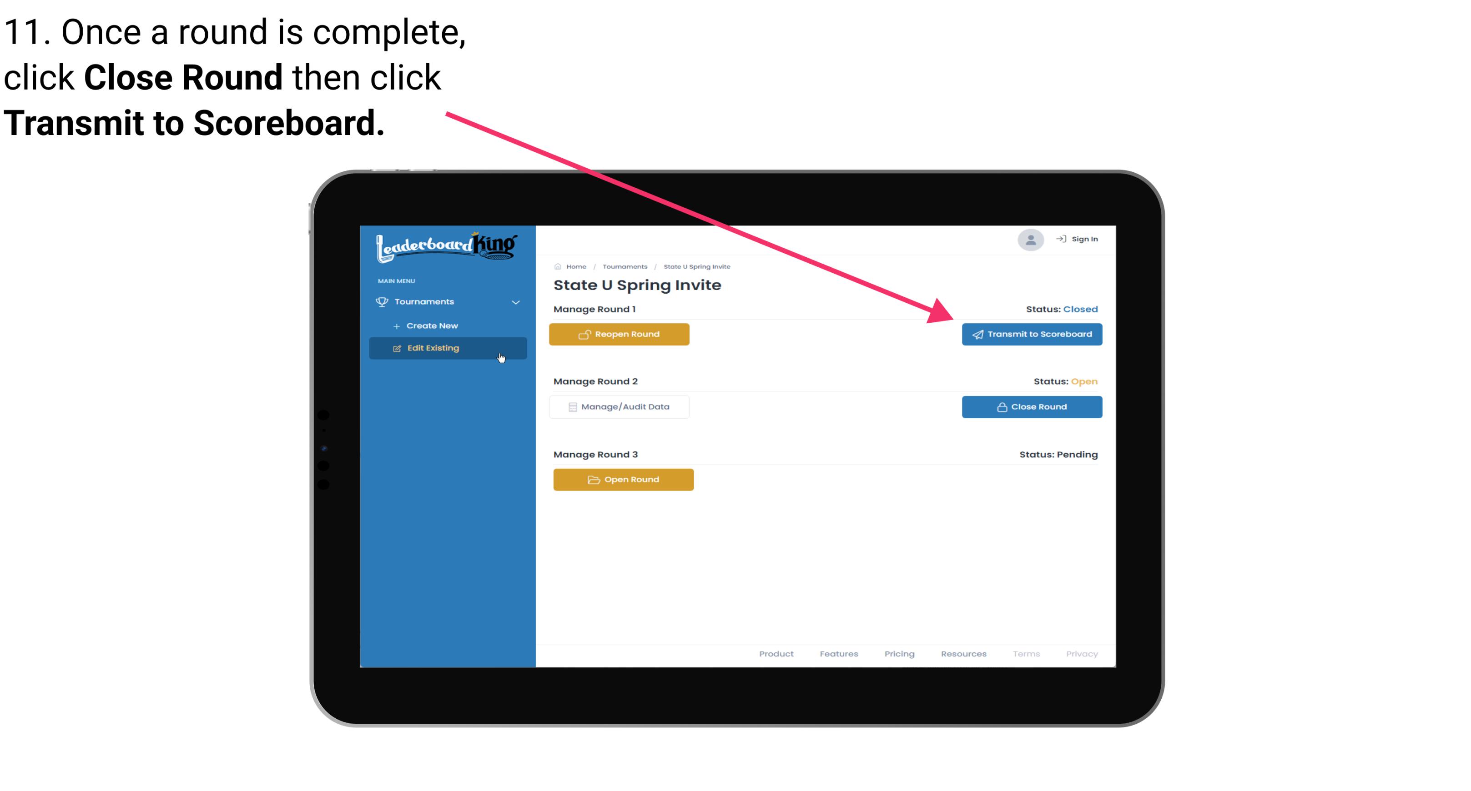Click the Sign In arrow icon
Viewport: 1471px width, 791px height.
pyautogui.click(x=1061, y=239)
